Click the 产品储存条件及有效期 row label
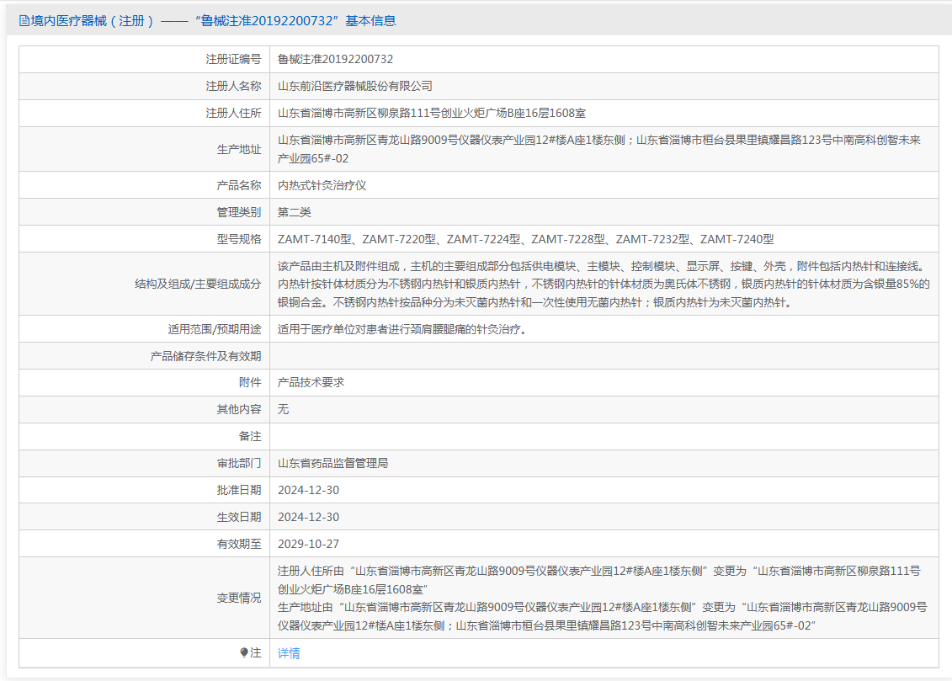Image resolution: width=952 pixels, height=681 pixels. [x=205, y=356]
